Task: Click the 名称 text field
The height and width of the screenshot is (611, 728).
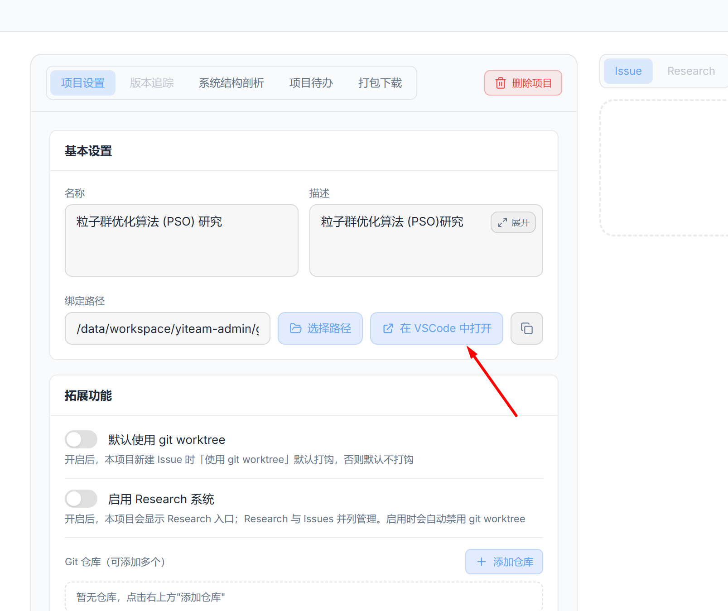Action: (182, 241)
